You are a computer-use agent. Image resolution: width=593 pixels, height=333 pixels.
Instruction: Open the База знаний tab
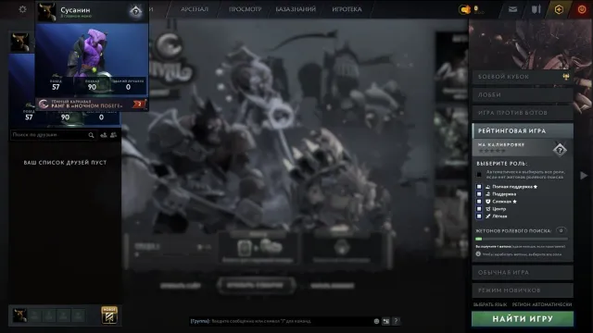click(x=296, y=9)
